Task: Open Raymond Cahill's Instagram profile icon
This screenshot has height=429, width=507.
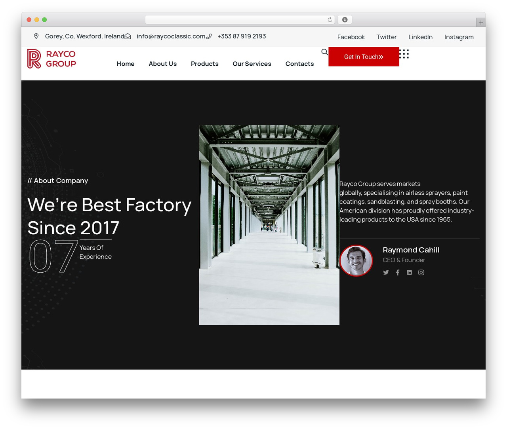Action: tap(421, 272)
